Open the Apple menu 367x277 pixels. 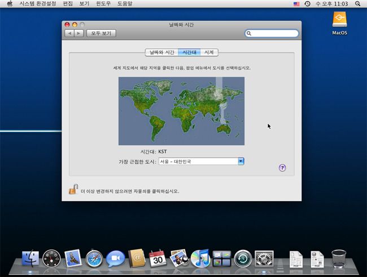click(10, 4)
